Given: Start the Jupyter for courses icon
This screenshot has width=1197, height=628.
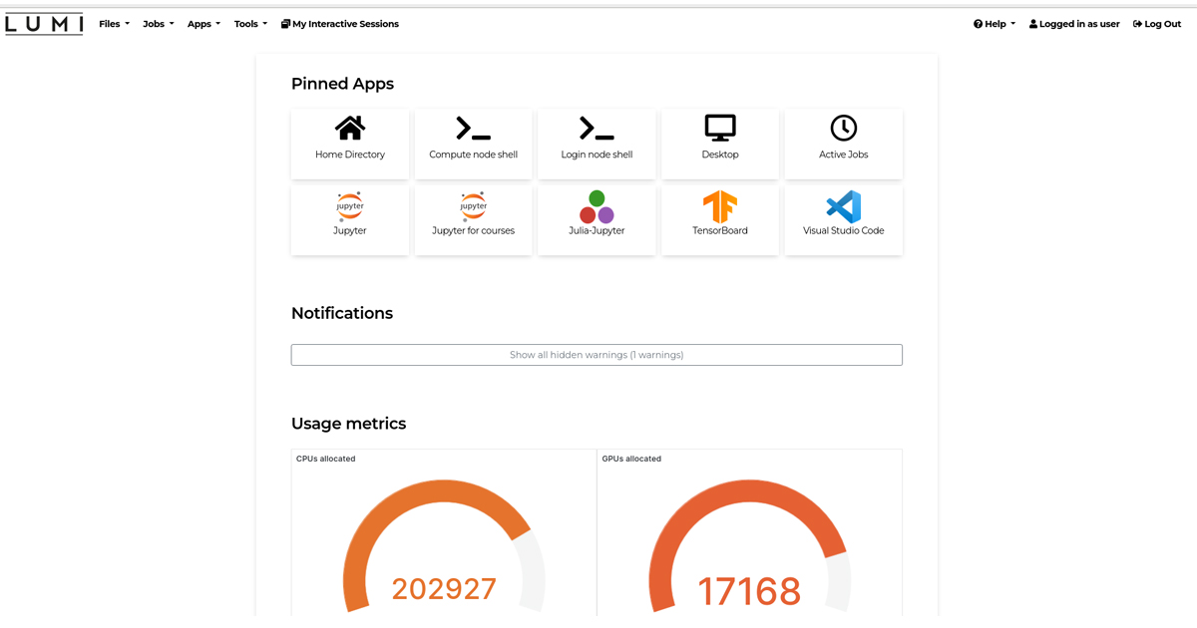Looking at the screenshot, I should click(x=473, y=206).
